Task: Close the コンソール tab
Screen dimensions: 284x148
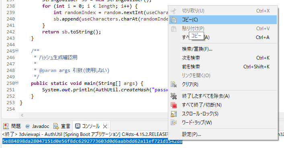Action: 105,126
